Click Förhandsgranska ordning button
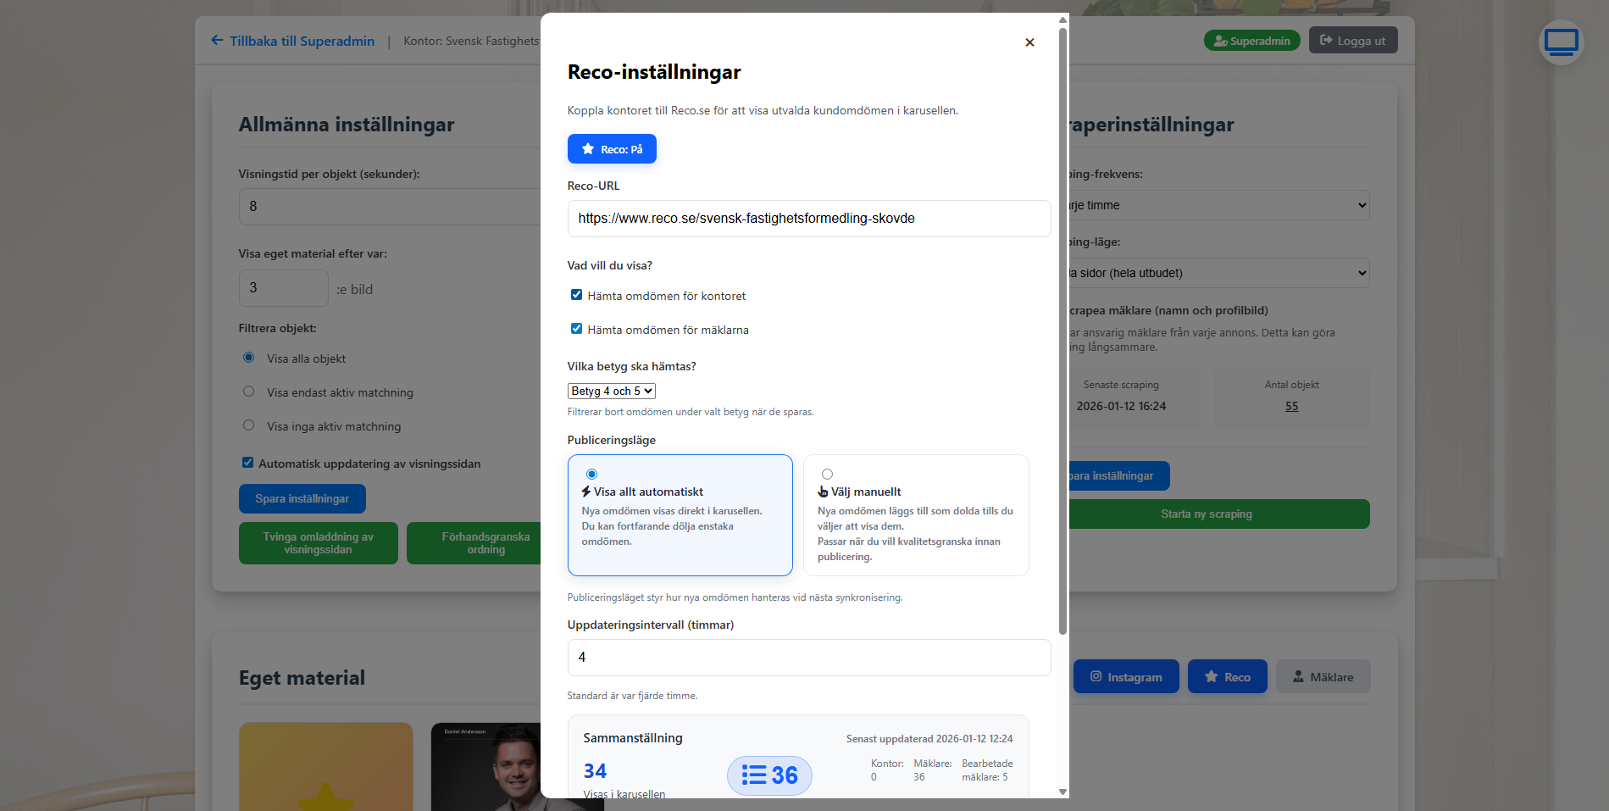Screen dimensions: 1609x811 click(x=474, y=543)
